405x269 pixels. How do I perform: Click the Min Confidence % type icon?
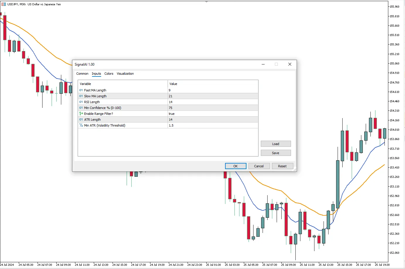(81, 108)
